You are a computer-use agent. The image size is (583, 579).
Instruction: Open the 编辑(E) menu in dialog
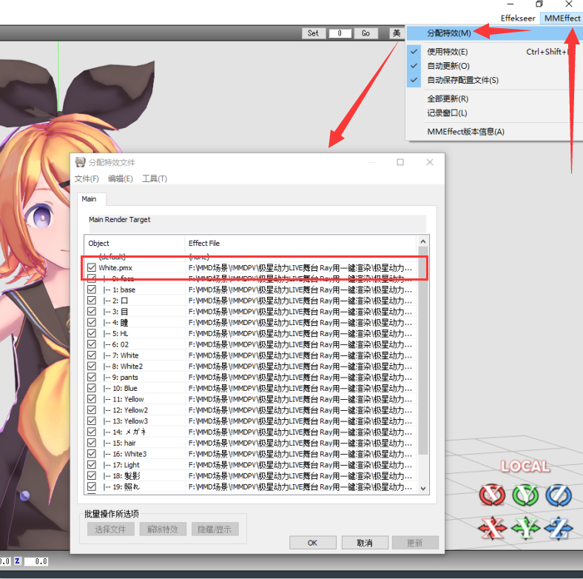(x=121, y=179)
